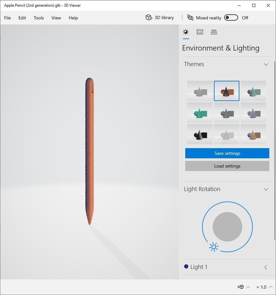Image resolution: width=276 pixels, height=295 pixels.
Task: Open the Edit menu
Action: tap(22, 18)
